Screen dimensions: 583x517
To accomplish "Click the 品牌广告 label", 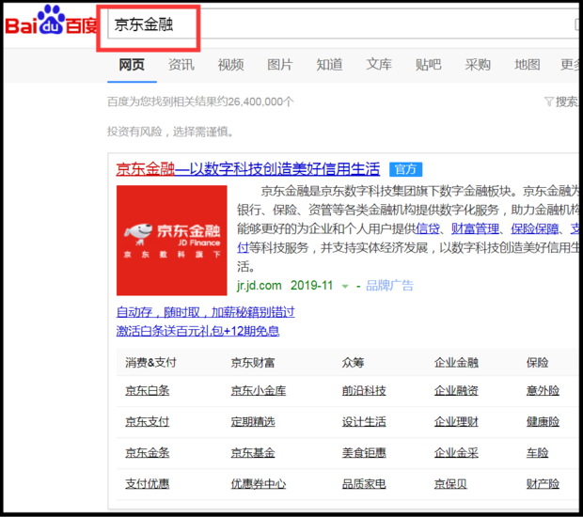I will tap(389, 286).
